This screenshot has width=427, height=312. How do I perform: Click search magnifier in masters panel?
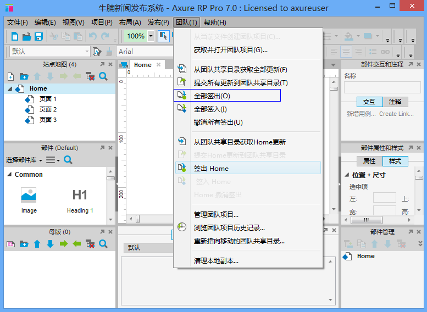point(103,244)
